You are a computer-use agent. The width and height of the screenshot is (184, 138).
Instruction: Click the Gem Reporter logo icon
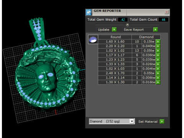click(x=89, y=12)
